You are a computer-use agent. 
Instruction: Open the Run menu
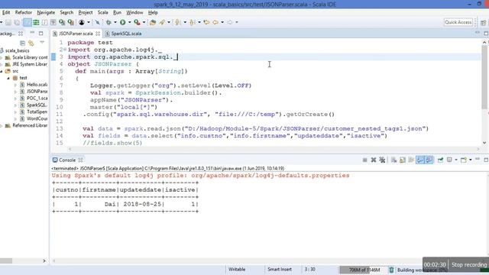click(x=117, y=12)
